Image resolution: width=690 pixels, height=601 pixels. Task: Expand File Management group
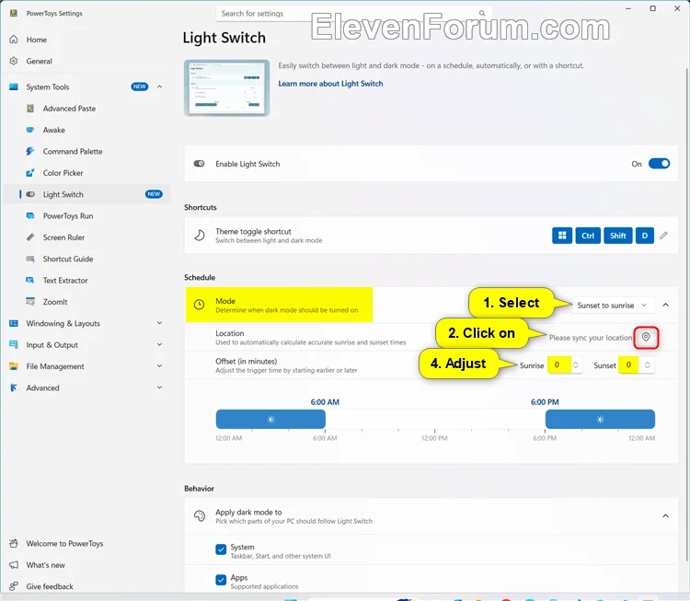pyautogui.click(x=159, y=366)
